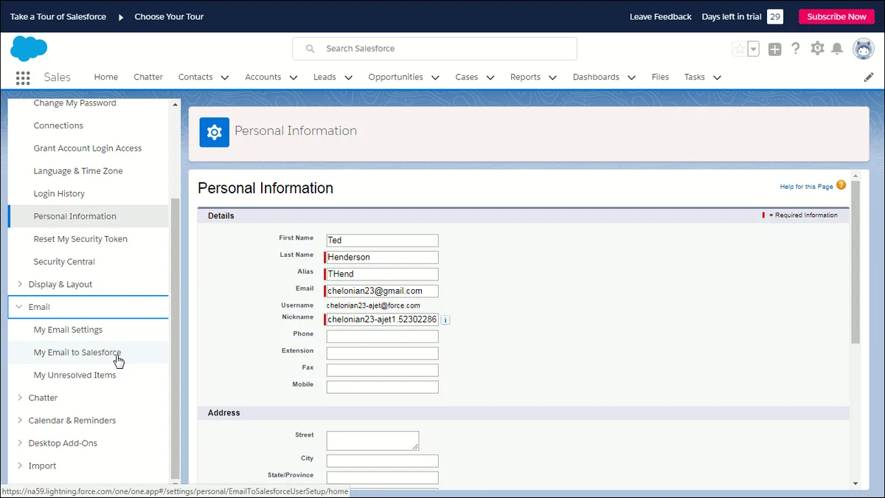
Task: Expand the Accounts tab dropdown chevron
Action: tap(294, 77)
